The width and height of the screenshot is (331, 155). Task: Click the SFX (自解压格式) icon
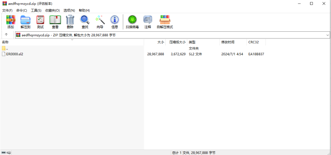click(165, 22)
